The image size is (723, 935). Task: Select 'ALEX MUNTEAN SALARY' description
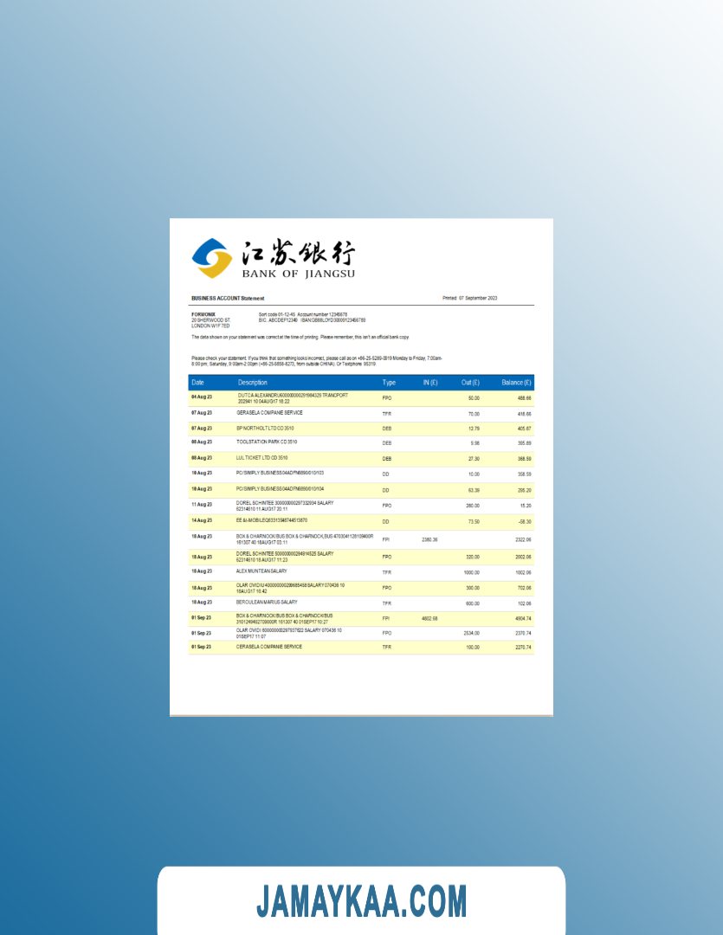(x=261, y=571)
